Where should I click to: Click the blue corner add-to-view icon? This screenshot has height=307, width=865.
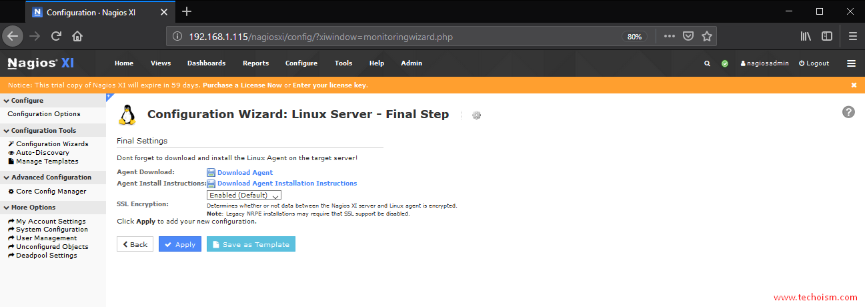tap(109, 97)
